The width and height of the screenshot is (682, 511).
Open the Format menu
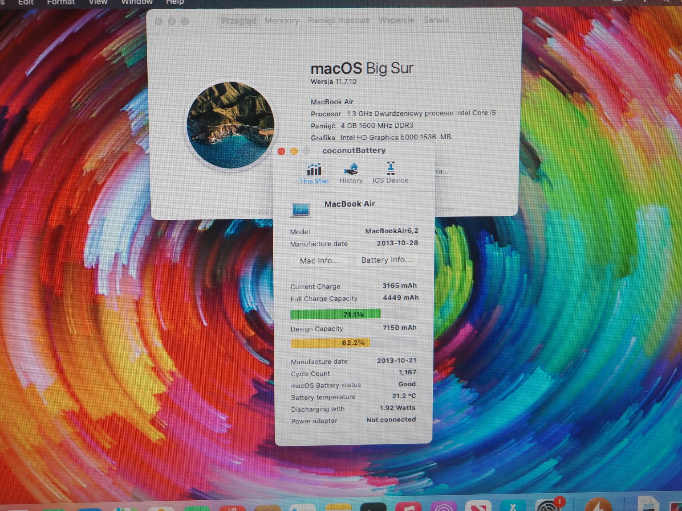point(61,2)
